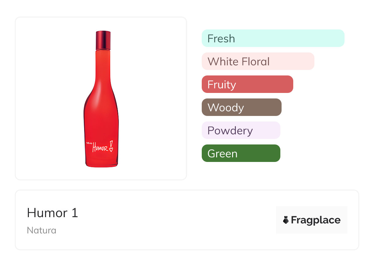Click the word Floral in the accord list

[255, 61]
